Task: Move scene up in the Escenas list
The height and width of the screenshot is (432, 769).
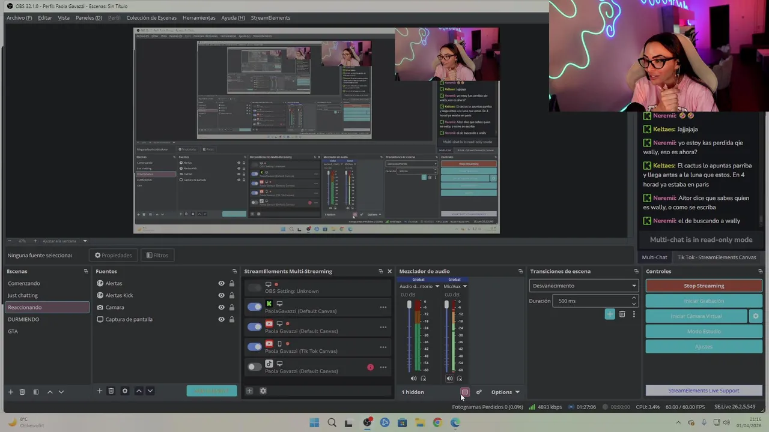Action: coord(50,392)
